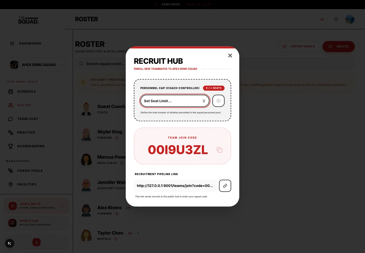Screen dimensions: 365x253
Task: Edit Skyler King's position icon
Action: (x=117, y=138)
